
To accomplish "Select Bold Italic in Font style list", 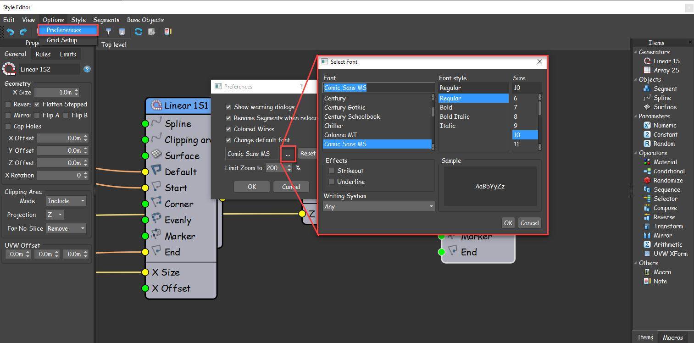I will click(455, 116).
